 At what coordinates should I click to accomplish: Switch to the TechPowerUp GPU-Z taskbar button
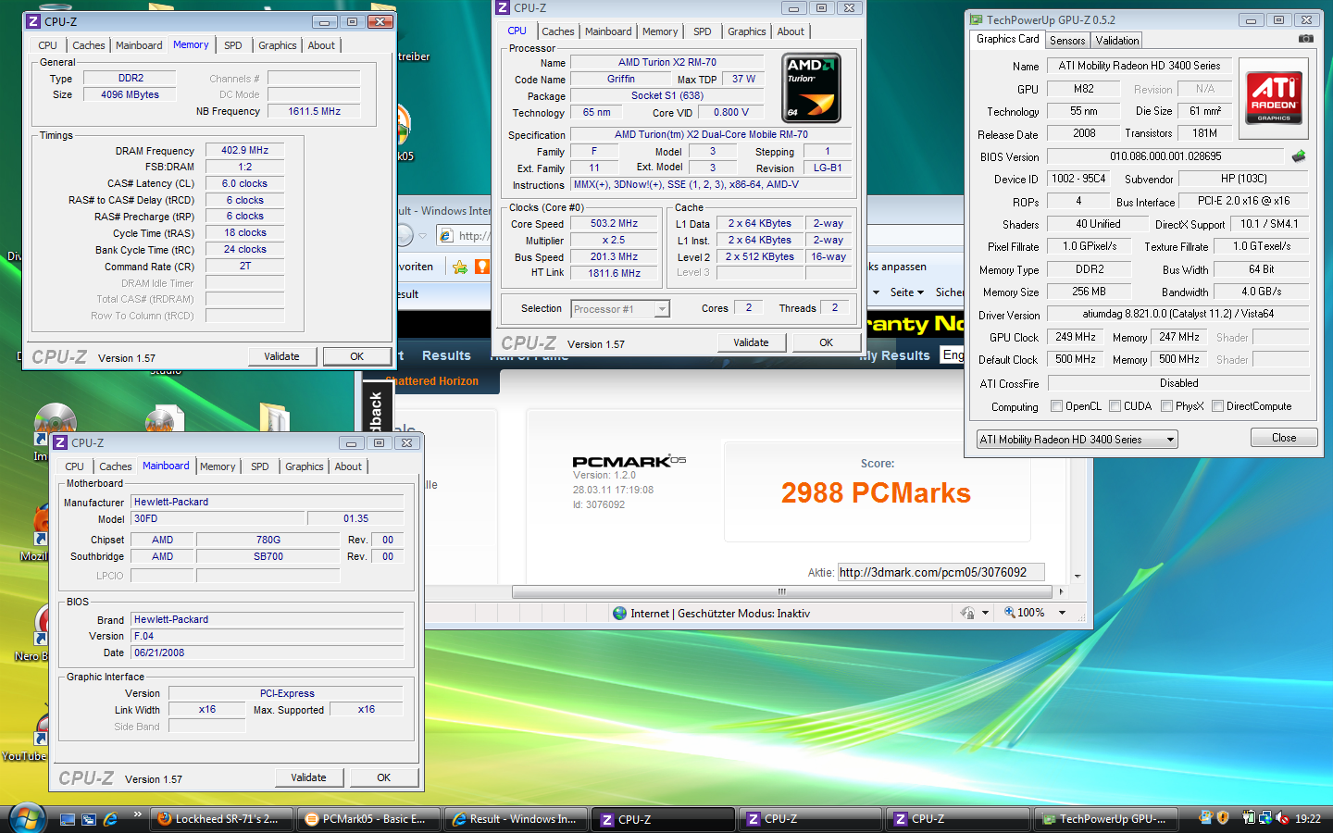point(1104,819)
